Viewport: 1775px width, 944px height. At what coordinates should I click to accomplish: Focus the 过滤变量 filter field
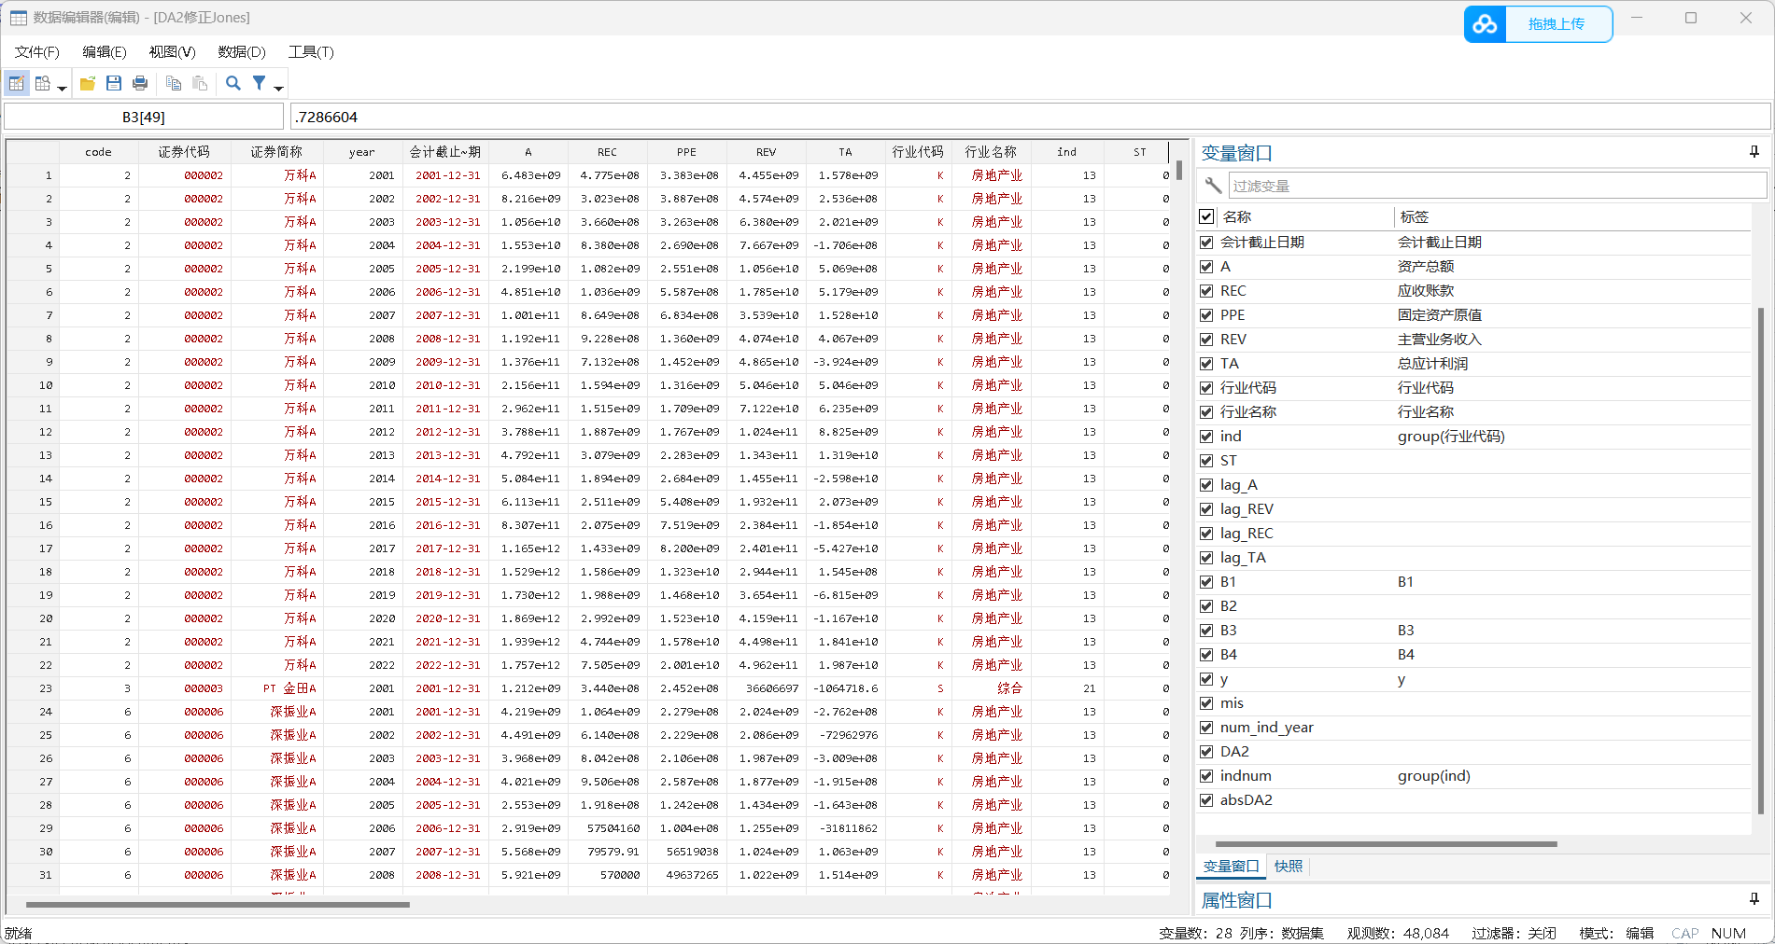coord(1497,186)
